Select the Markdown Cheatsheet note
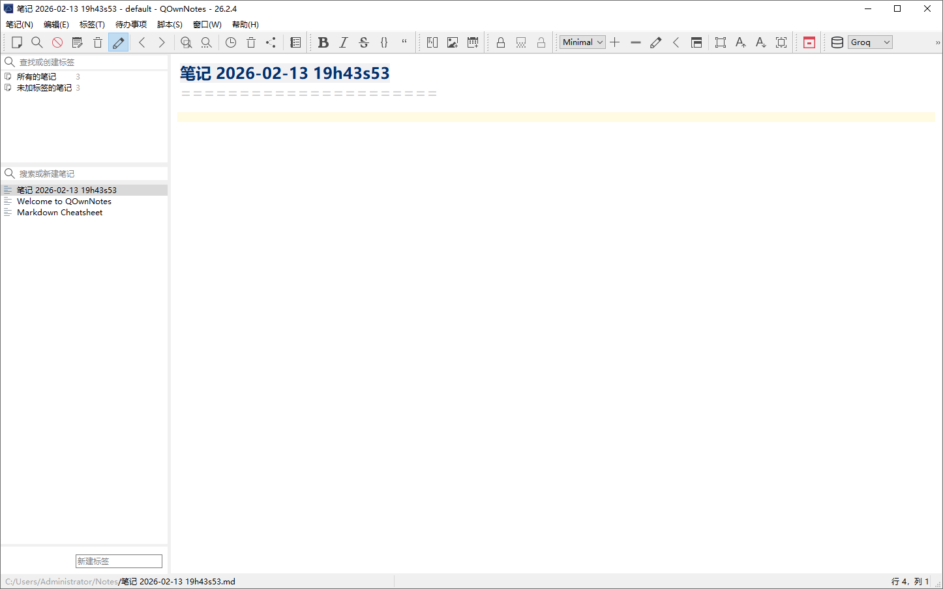 [59, 213]
